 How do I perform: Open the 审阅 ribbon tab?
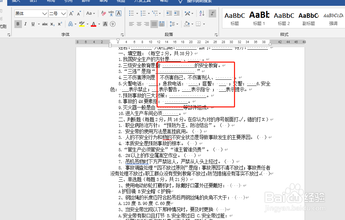coord(103,1)
